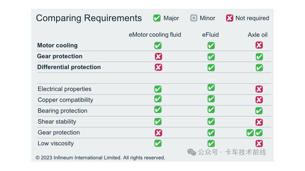This screenshot has width=305, height=171.
Task: Click the gray Minor legend icon
Action: click(x=194, y=18)
